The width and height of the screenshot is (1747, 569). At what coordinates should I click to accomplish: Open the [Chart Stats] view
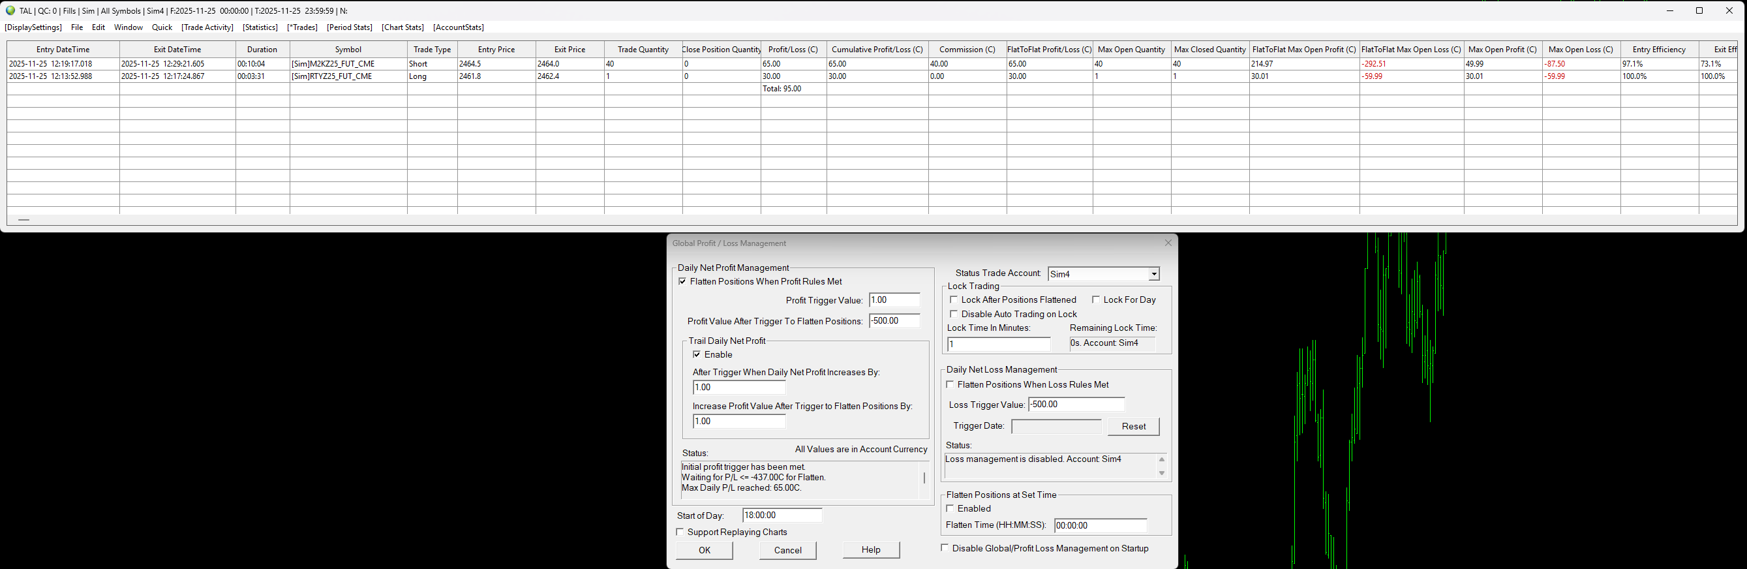coord(403,27)
